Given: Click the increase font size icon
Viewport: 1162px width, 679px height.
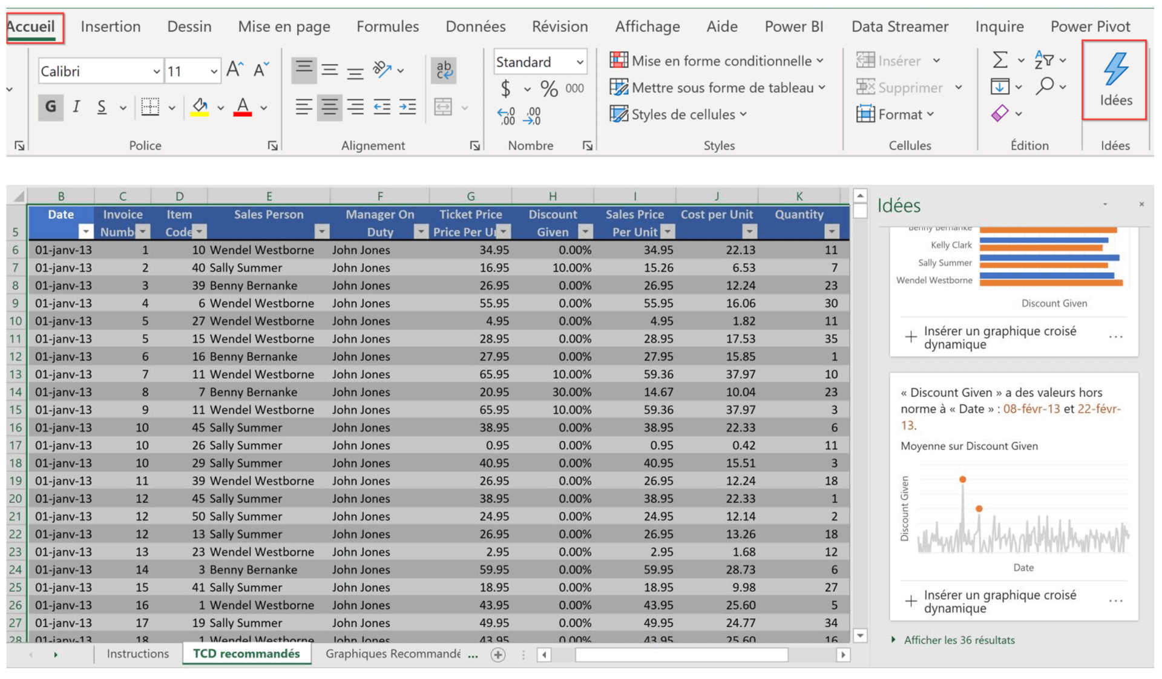Looking at the screenshot, I should click(x=234, y=70).
